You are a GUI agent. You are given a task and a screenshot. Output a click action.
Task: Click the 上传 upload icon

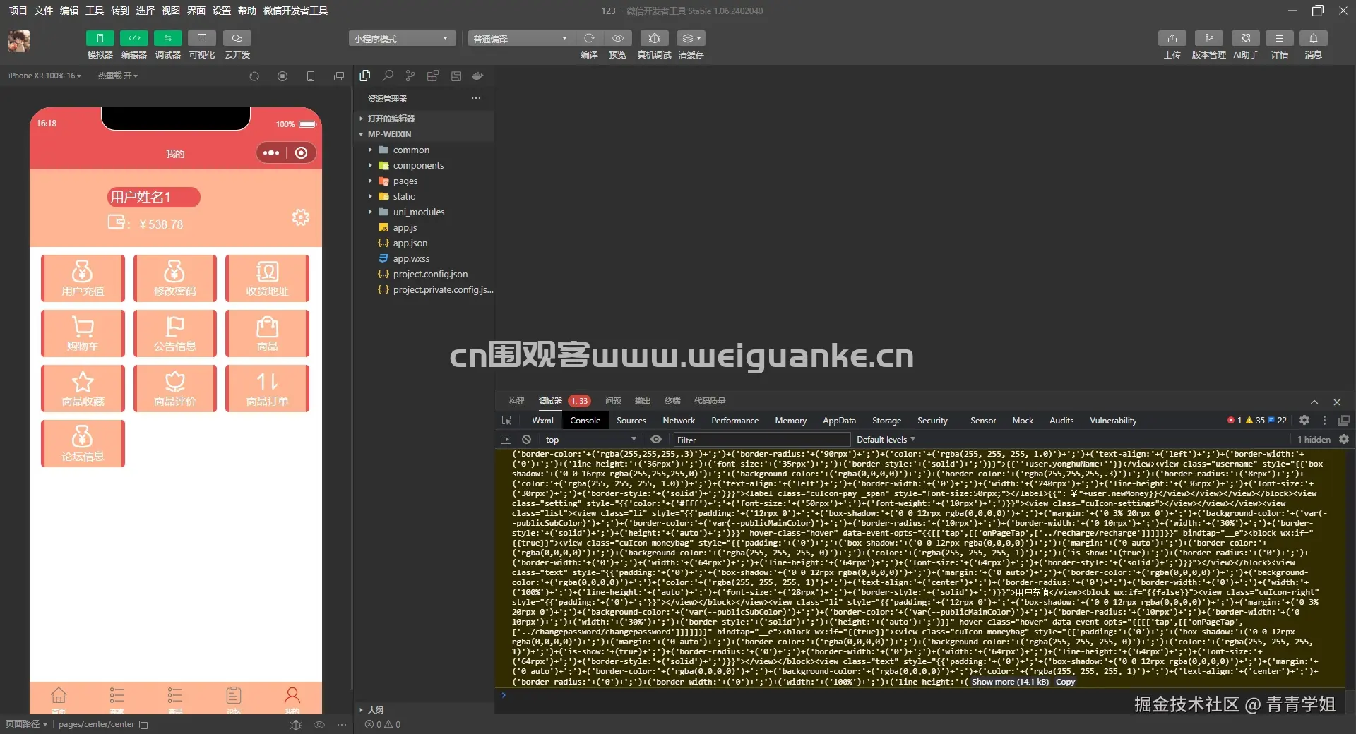coord(1172,38)
